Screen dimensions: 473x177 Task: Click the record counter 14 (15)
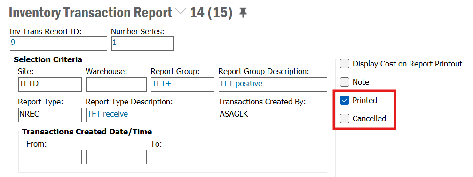[211, 13]
